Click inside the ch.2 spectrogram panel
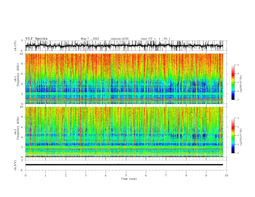 [x=124, y=132]
